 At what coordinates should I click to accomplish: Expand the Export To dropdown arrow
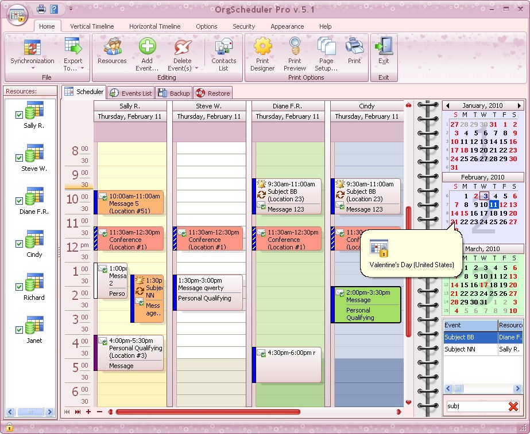coord(82,68)
